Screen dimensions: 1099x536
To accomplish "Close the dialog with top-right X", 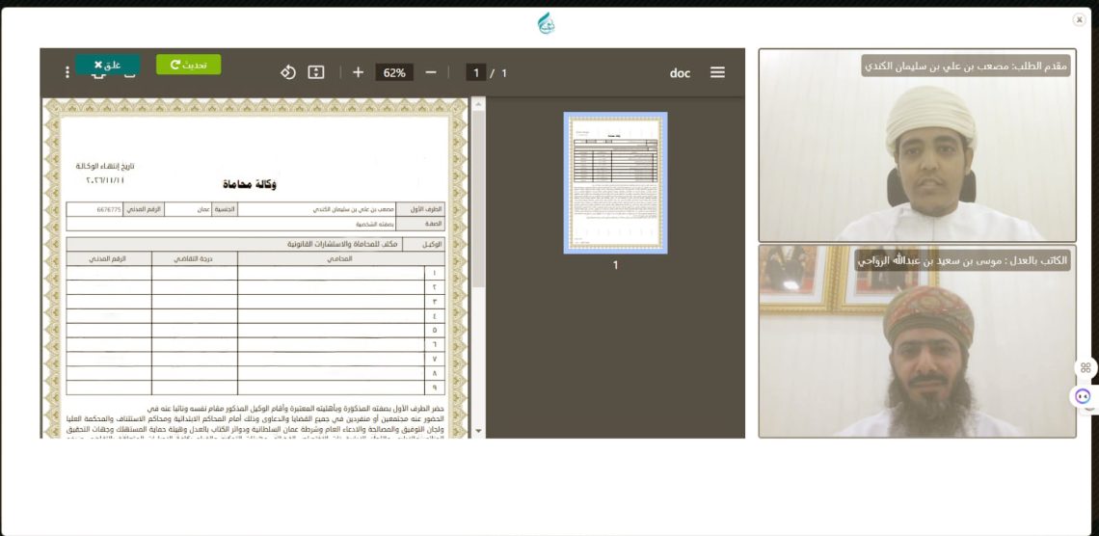I will [1079, 19].
